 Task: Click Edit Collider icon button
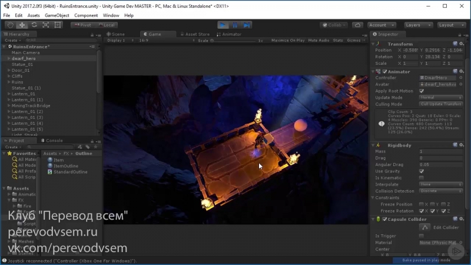(x=424, y=227)
